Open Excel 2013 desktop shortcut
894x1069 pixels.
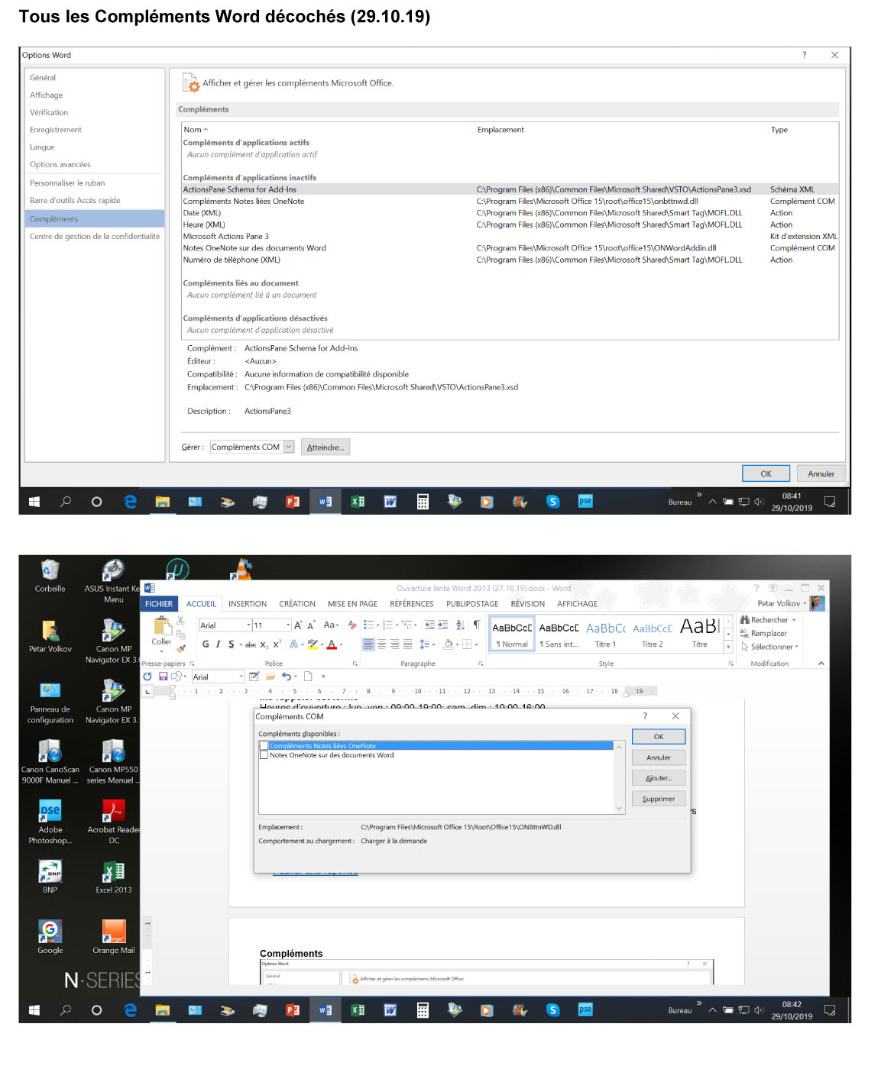click(x=114, y=876)
